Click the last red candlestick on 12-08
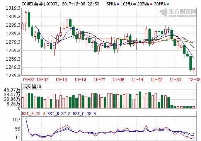 194,70
